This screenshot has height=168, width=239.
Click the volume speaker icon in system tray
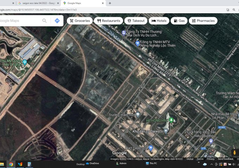(x=234, y=164)
